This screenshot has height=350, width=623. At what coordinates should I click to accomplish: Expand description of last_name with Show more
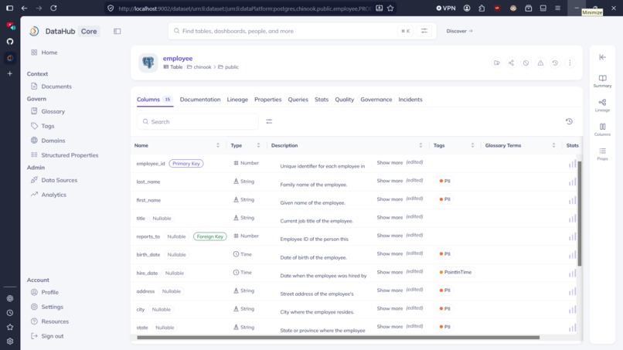click(x=390, y=181)
